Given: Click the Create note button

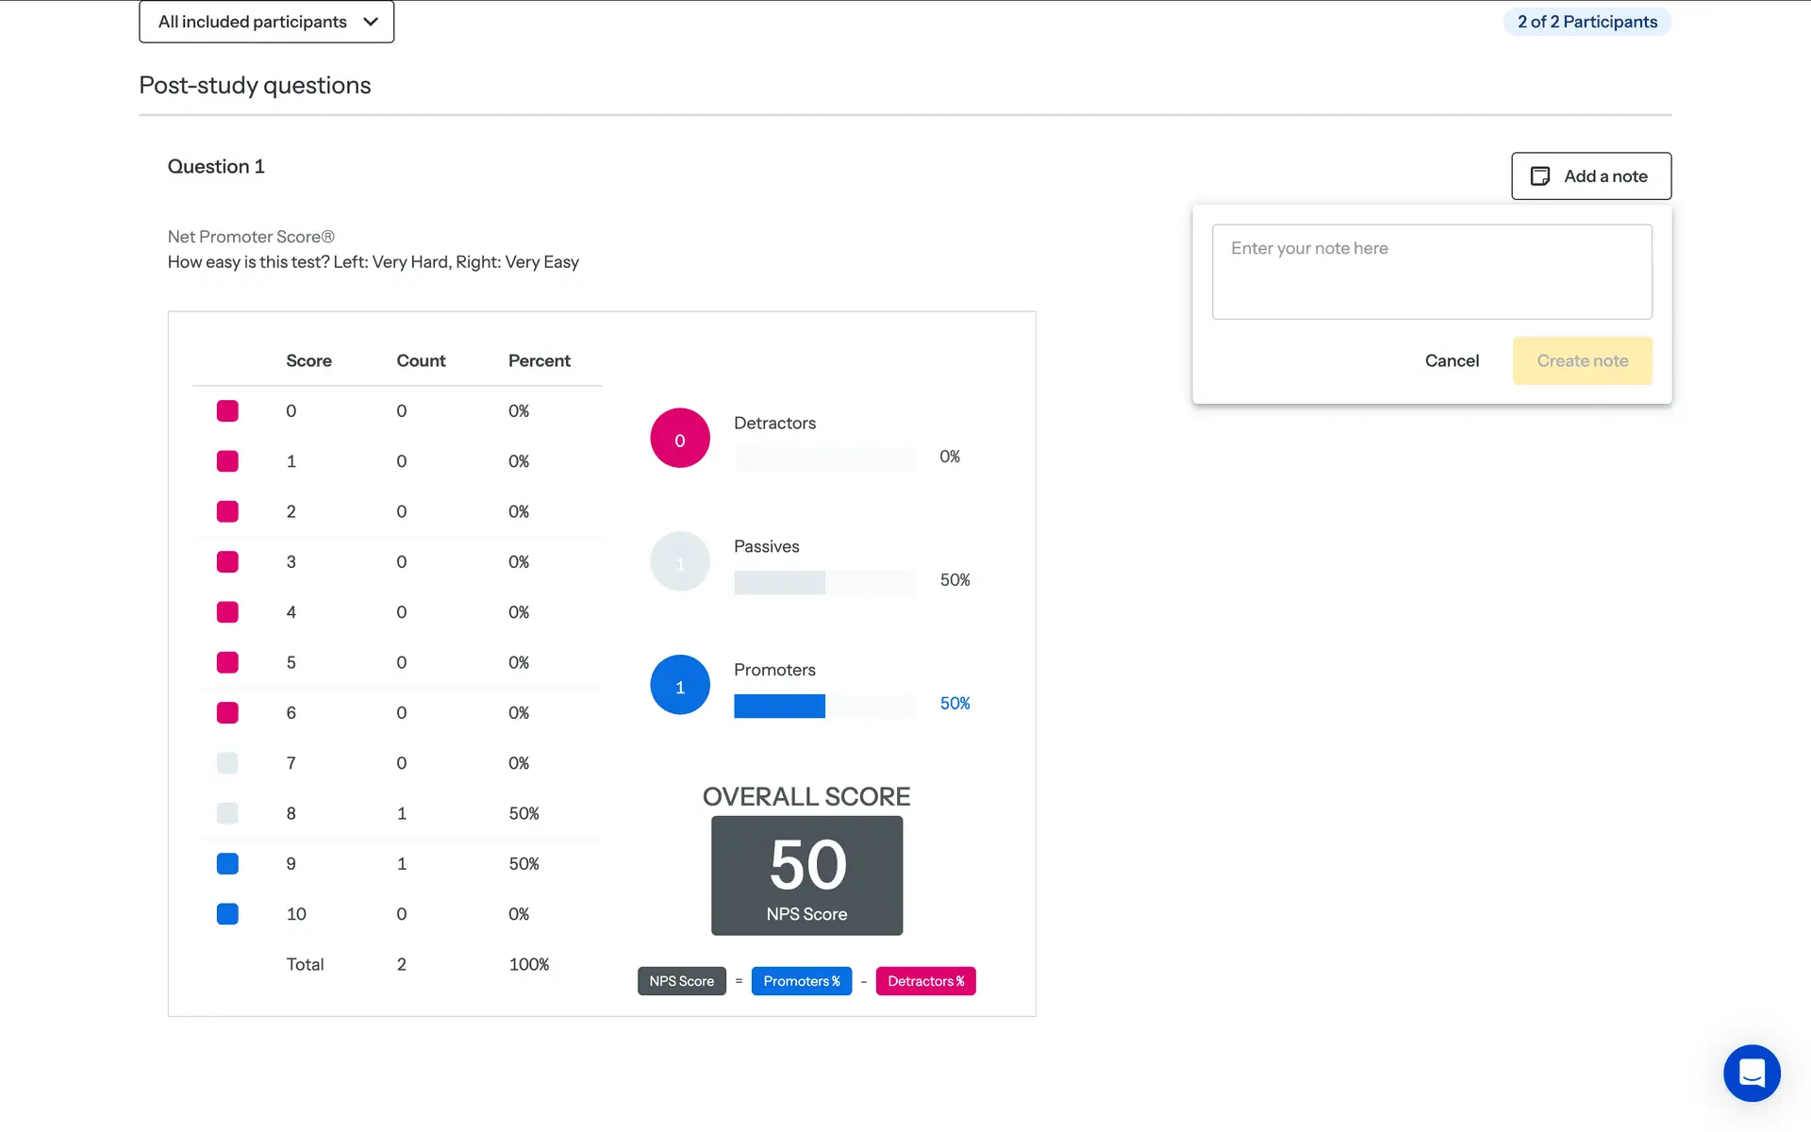Looking at the screenshot, I should tap(1582, 360).
